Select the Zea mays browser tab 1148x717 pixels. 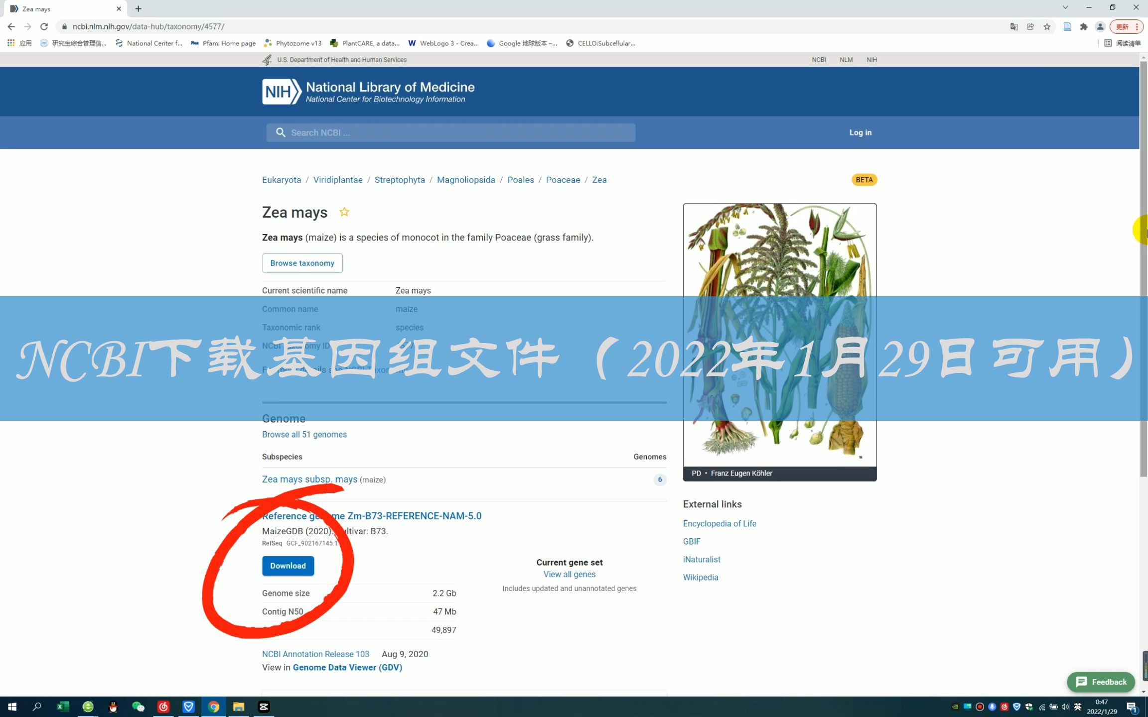coord(65,9)
